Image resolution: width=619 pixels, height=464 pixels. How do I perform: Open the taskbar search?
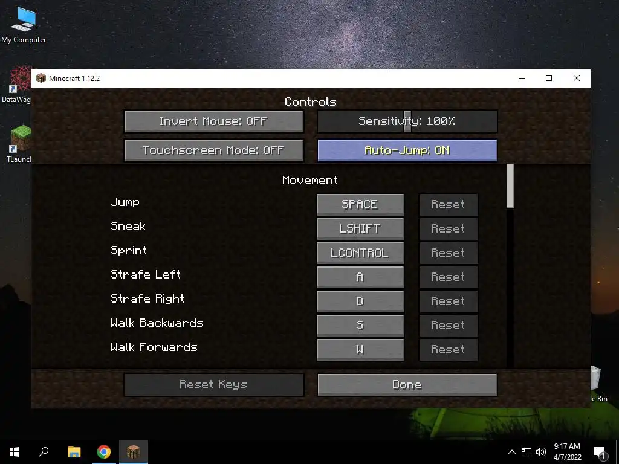[x=44, y=452]
